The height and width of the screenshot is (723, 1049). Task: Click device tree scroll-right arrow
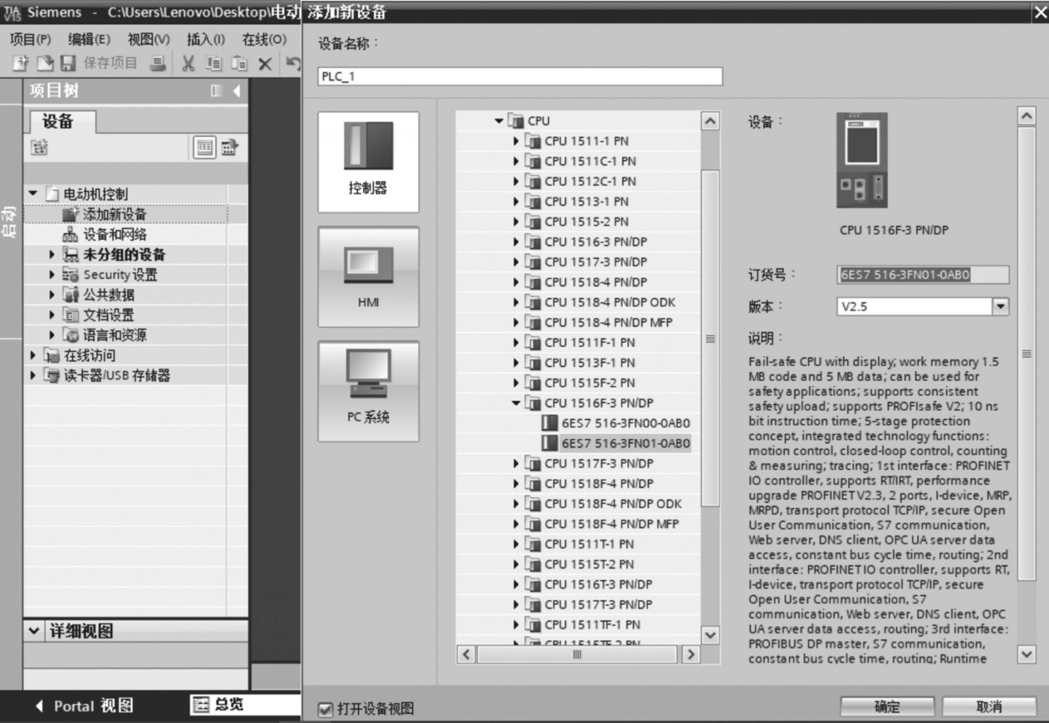coord(691,655)
